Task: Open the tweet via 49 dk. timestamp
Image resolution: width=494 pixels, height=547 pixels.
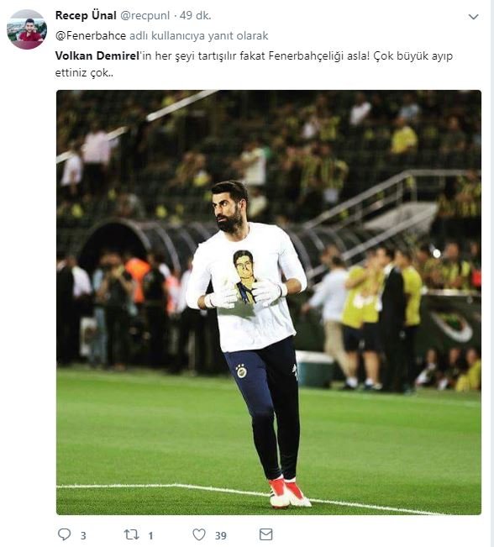Action: 196,15
